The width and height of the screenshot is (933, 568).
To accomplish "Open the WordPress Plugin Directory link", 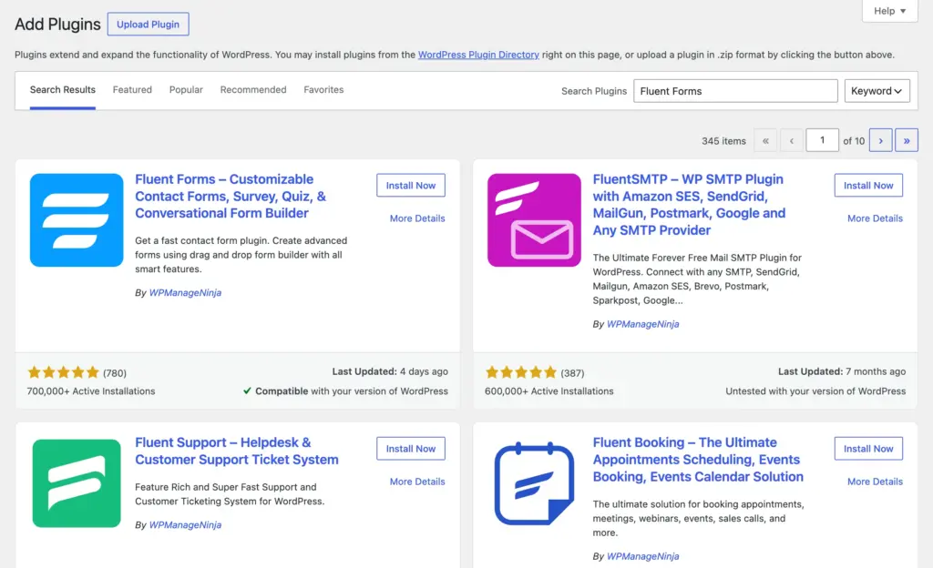I will 478,55.
